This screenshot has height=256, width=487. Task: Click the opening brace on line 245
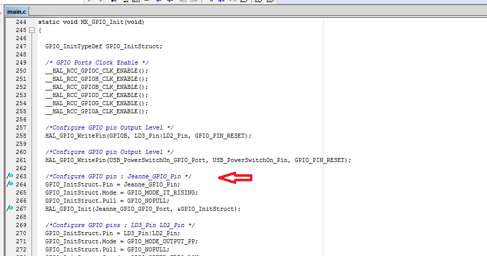(40, 30)
